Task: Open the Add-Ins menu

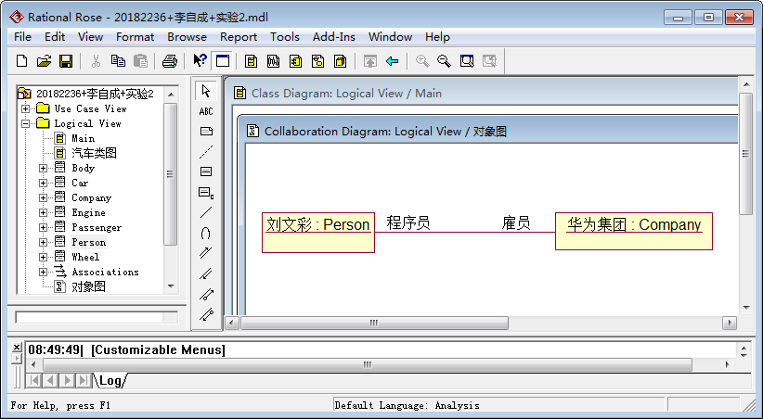Action: 334,37
